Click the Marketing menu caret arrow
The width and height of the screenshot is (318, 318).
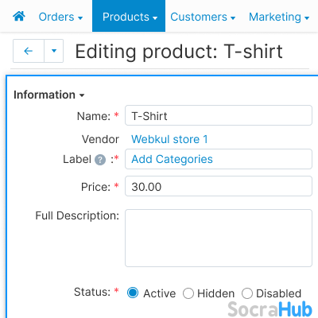(x=307, y=18)
